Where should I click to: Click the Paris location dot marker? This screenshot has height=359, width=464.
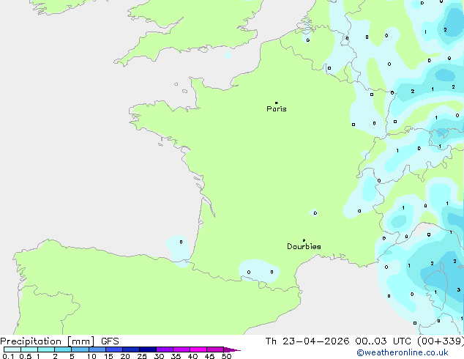(277, 103)
